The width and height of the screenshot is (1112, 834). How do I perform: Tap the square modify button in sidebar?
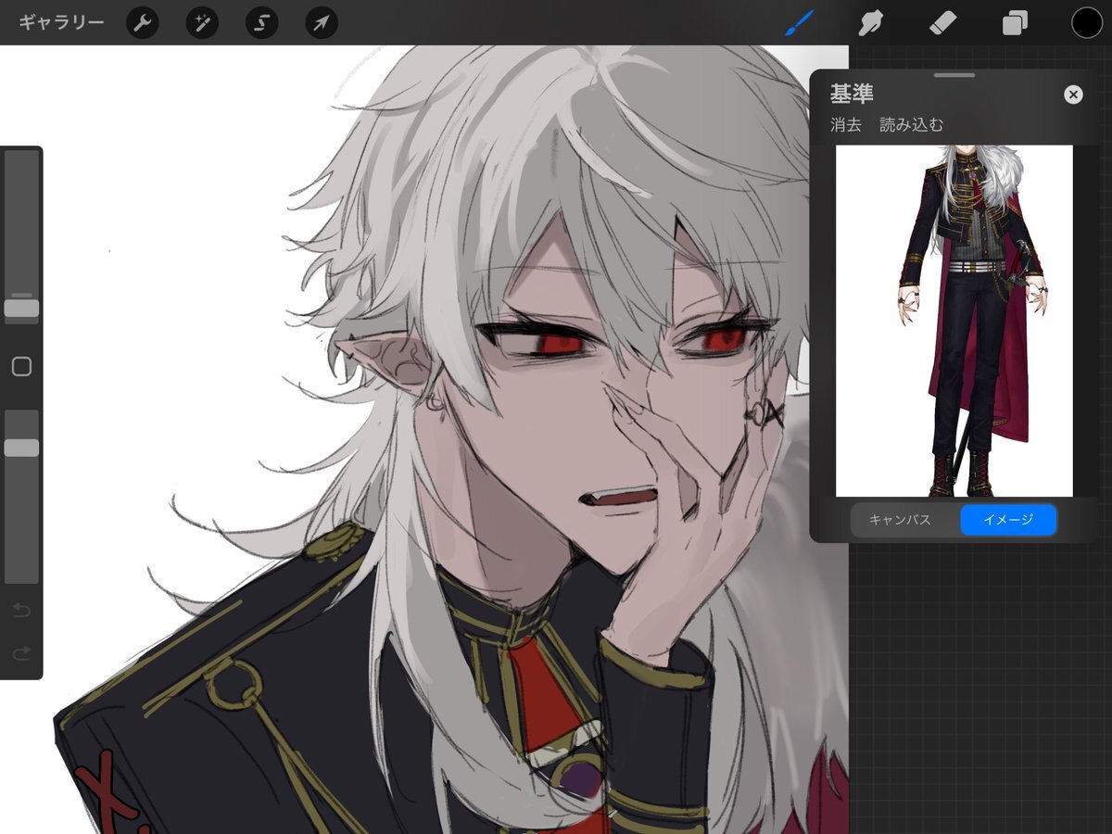click(21, 367)
